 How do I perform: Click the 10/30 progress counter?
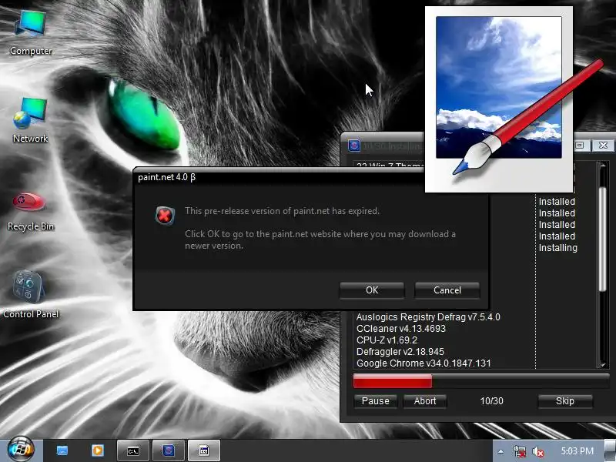click(491, 401)
